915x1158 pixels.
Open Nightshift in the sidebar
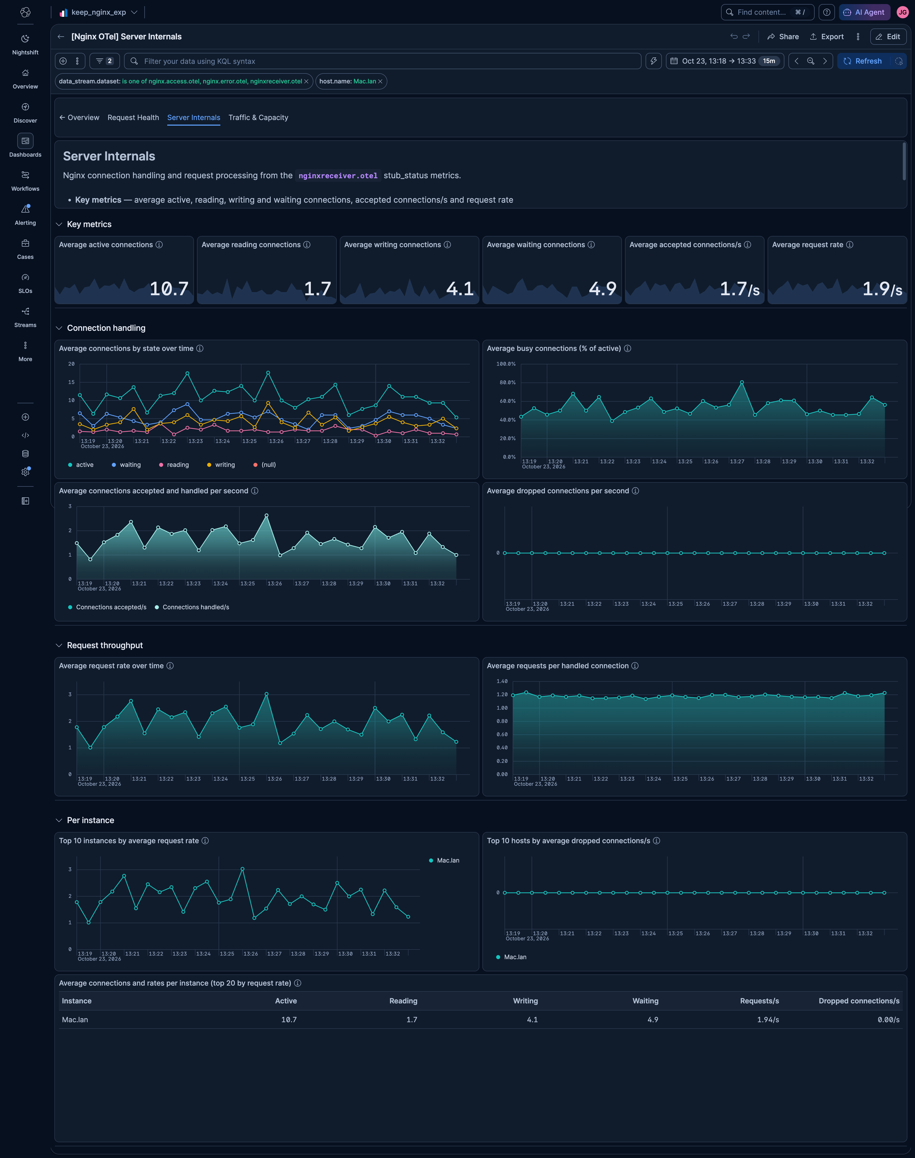(25, 45)
